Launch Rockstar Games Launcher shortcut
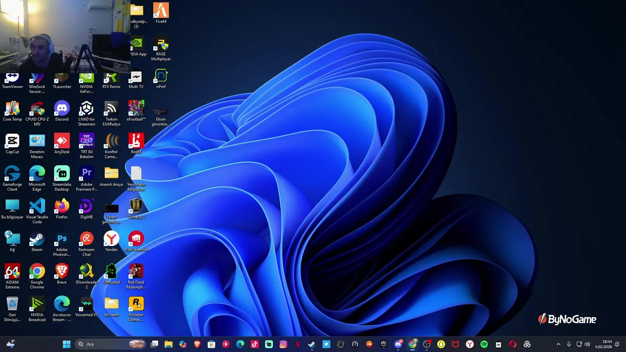This screenshot has width=626, height=352. [136, 309]
